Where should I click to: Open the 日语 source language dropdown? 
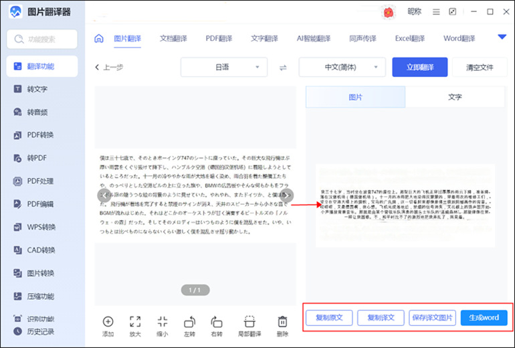[x=224, y=68]
